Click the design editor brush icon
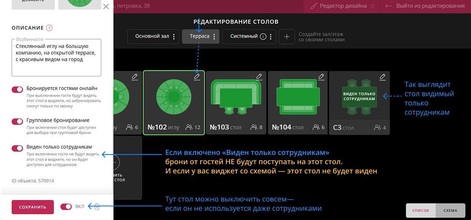 coord(314,6)
